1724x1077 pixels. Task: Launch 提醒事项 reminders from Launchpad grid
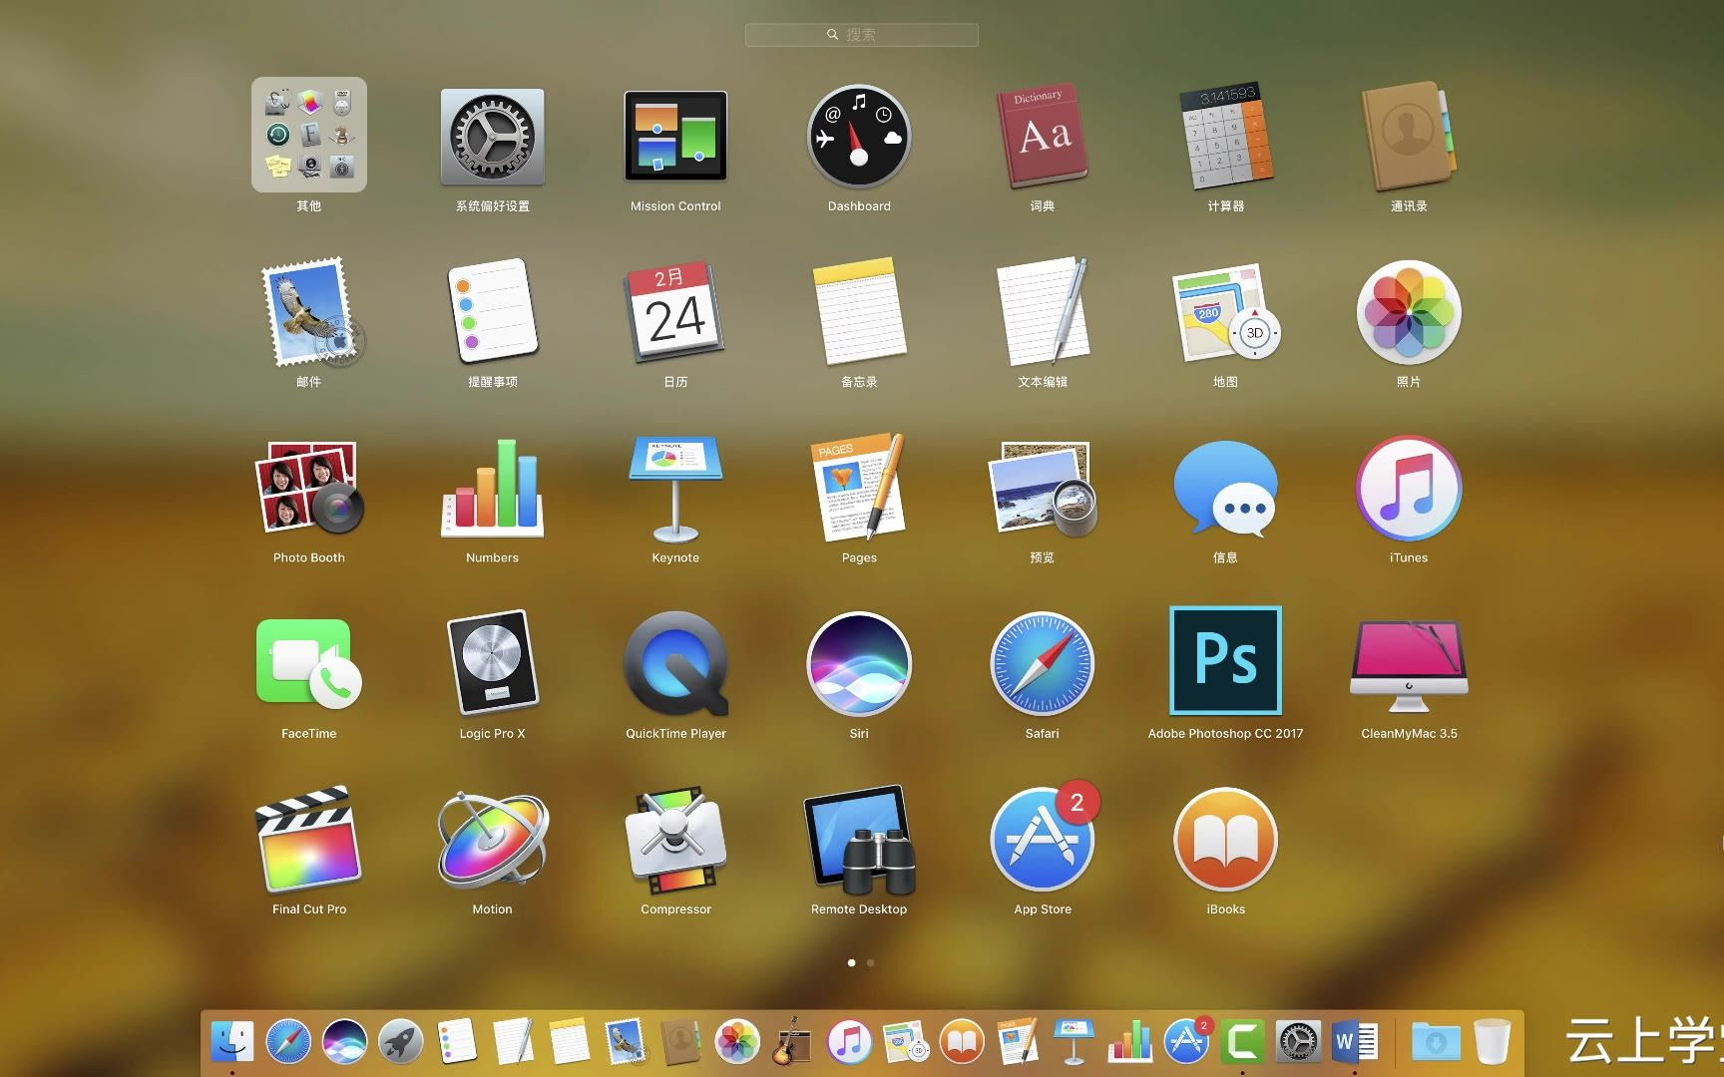[493, 310]
